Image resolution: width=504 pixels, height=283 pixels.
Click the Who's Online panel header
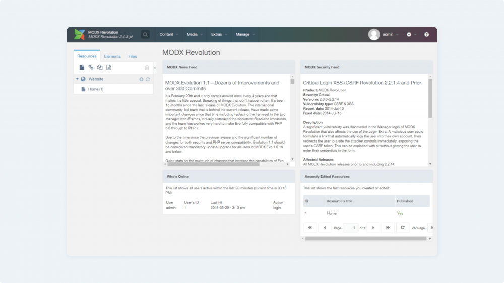228,177
